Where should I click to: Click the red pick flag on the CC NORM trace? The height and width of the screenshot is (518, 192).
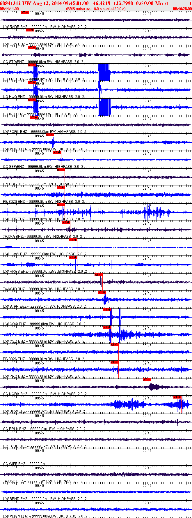click(x=147, y=380)
